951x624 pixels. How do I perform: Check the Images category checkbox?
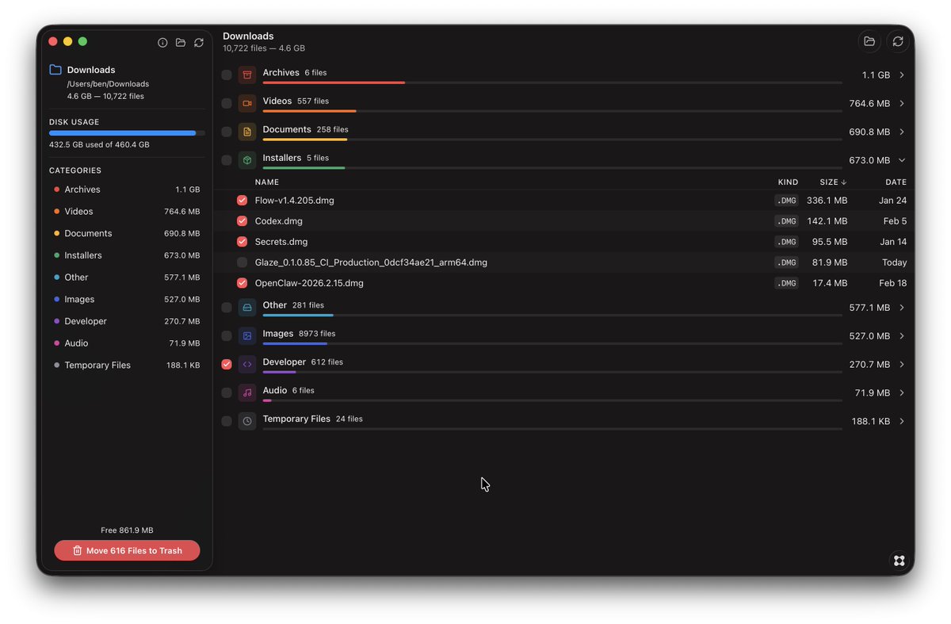pos(227,336)
